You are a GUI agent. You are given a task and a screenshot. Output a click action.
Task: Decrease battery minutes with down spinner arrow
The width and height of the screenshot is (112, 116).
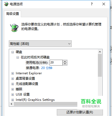click(x=65, y=64)
